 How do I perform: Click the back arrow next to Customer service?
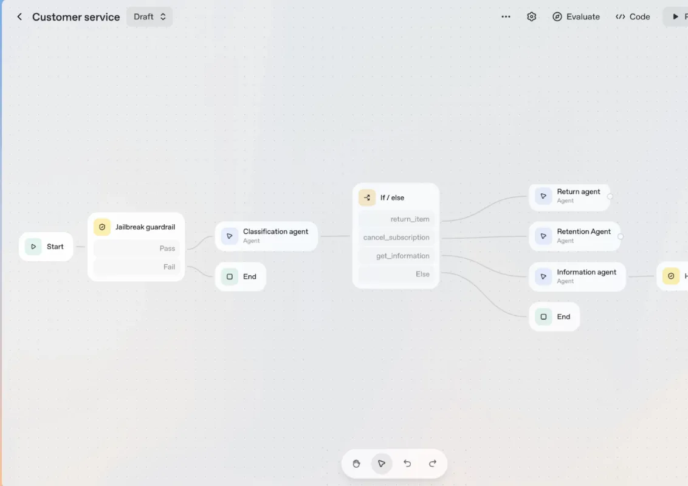click(19, 16)
